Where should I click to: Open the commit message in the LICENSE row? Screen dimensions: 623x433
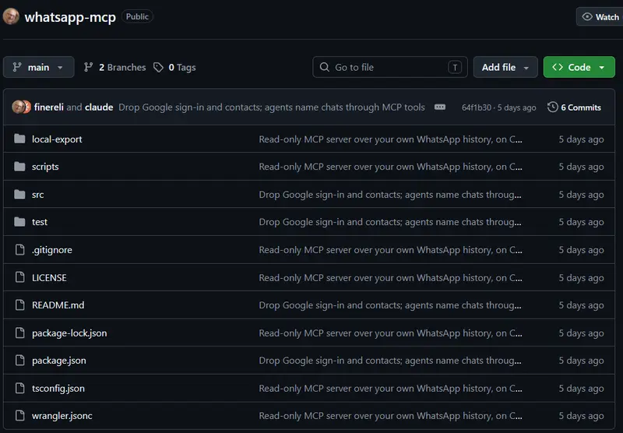391,278
